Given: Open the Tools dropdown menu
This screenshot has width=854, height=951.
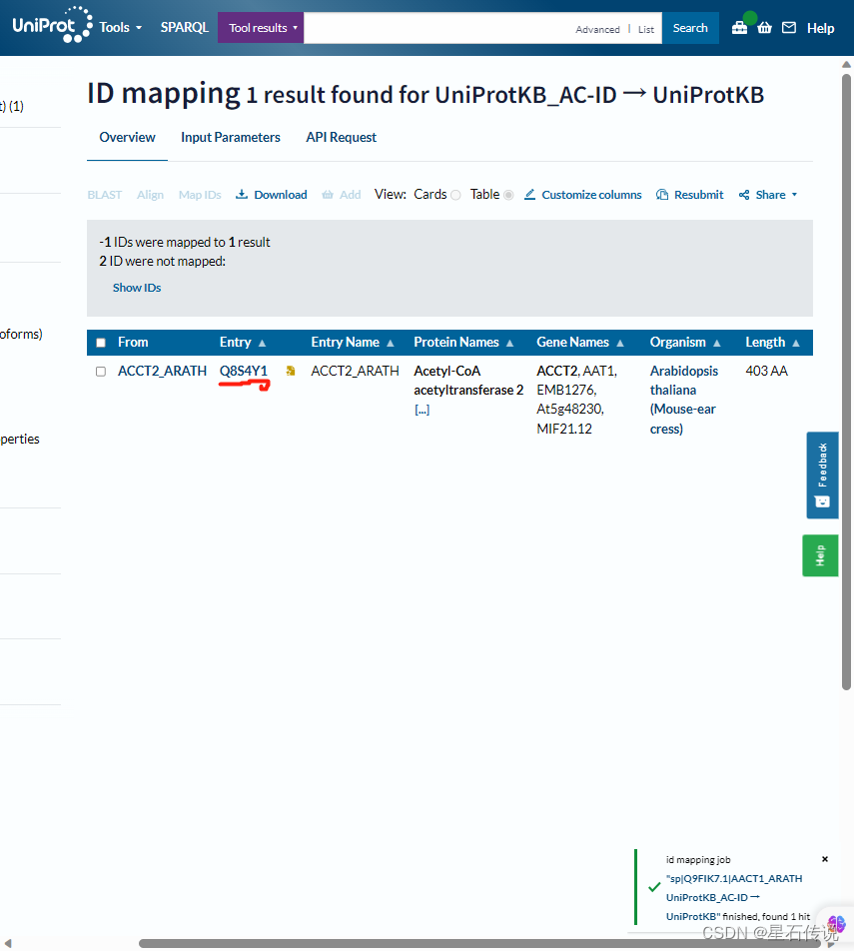Looking at the screenshot, I should click(120, 27).
